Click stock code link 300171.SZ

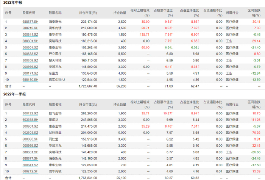(30, 73)
